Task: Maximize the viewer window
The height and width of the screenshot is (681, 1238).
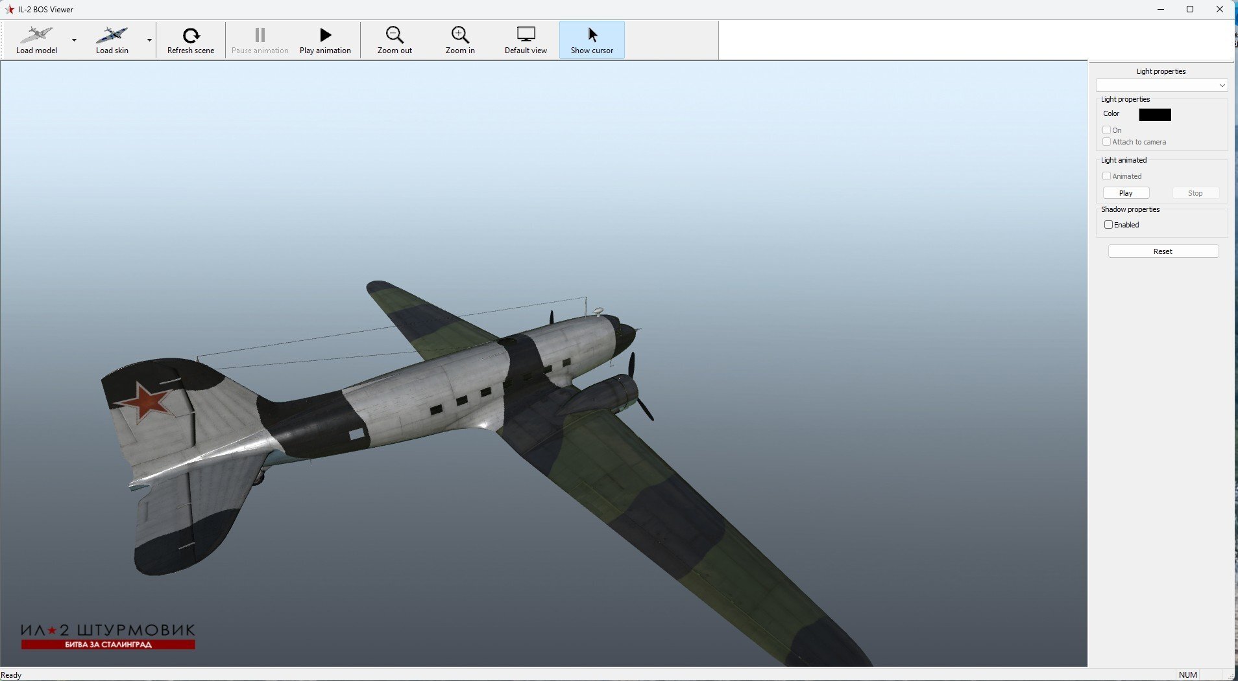Action: (1190, 9)
